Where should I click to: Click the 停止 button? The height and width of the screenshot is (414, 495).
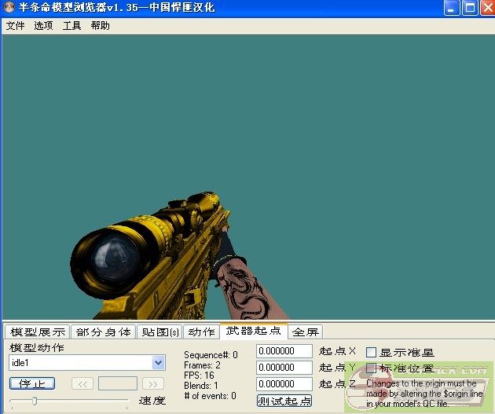32,383
